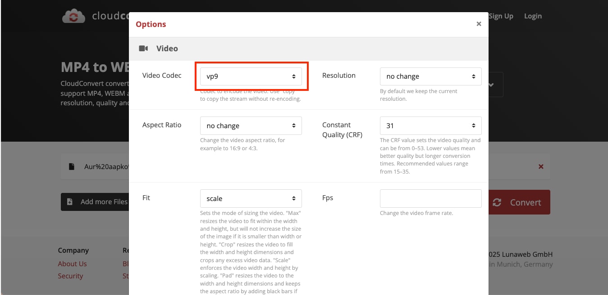Click the Add more Files button
Screen dimensions: 608x295
[100, 202]
